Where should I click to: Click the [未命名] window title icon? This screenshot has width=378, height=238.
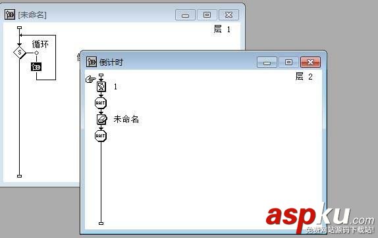(x=10, y=14)
